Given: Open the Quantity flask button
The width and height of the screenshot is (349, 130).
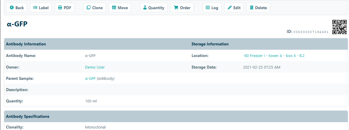Looking at the screenshot, I should click(x=154, y=8).
